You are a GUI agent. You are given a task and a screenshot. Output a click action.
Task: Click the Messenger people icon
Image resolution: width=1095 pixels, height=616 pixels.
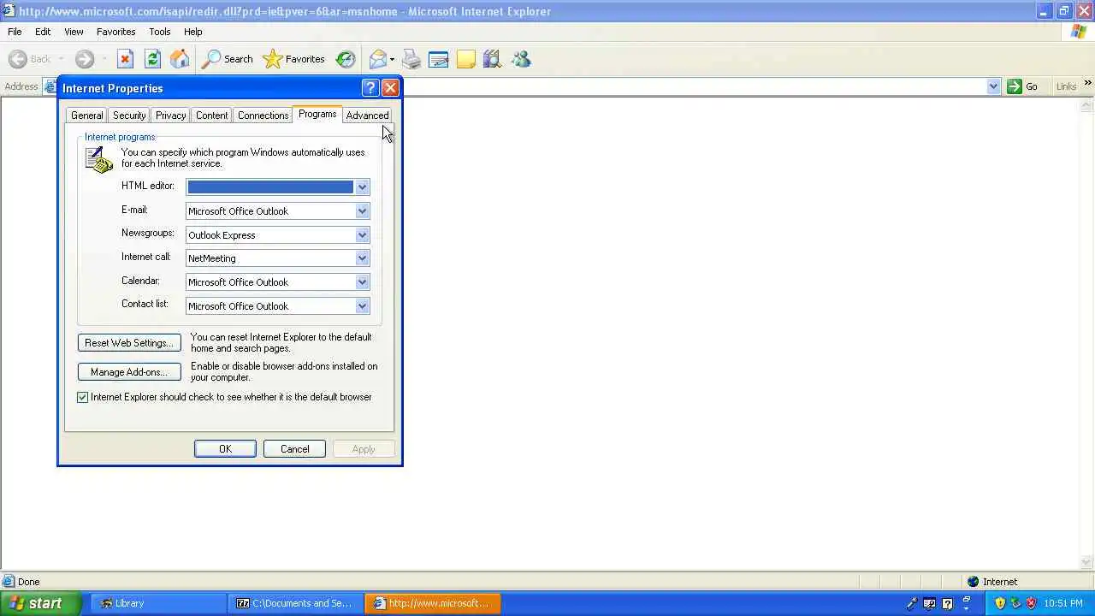[521, 59]
